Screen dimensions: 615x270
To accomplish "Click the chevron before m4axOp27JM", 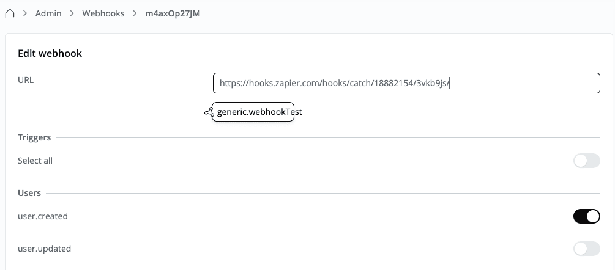I will pyautogui.click(x=135, y=13).
